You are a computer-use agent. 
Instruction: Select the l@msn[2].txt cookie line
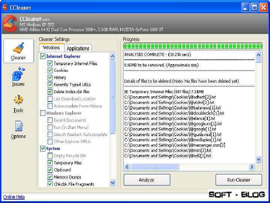tap(168, 150)
